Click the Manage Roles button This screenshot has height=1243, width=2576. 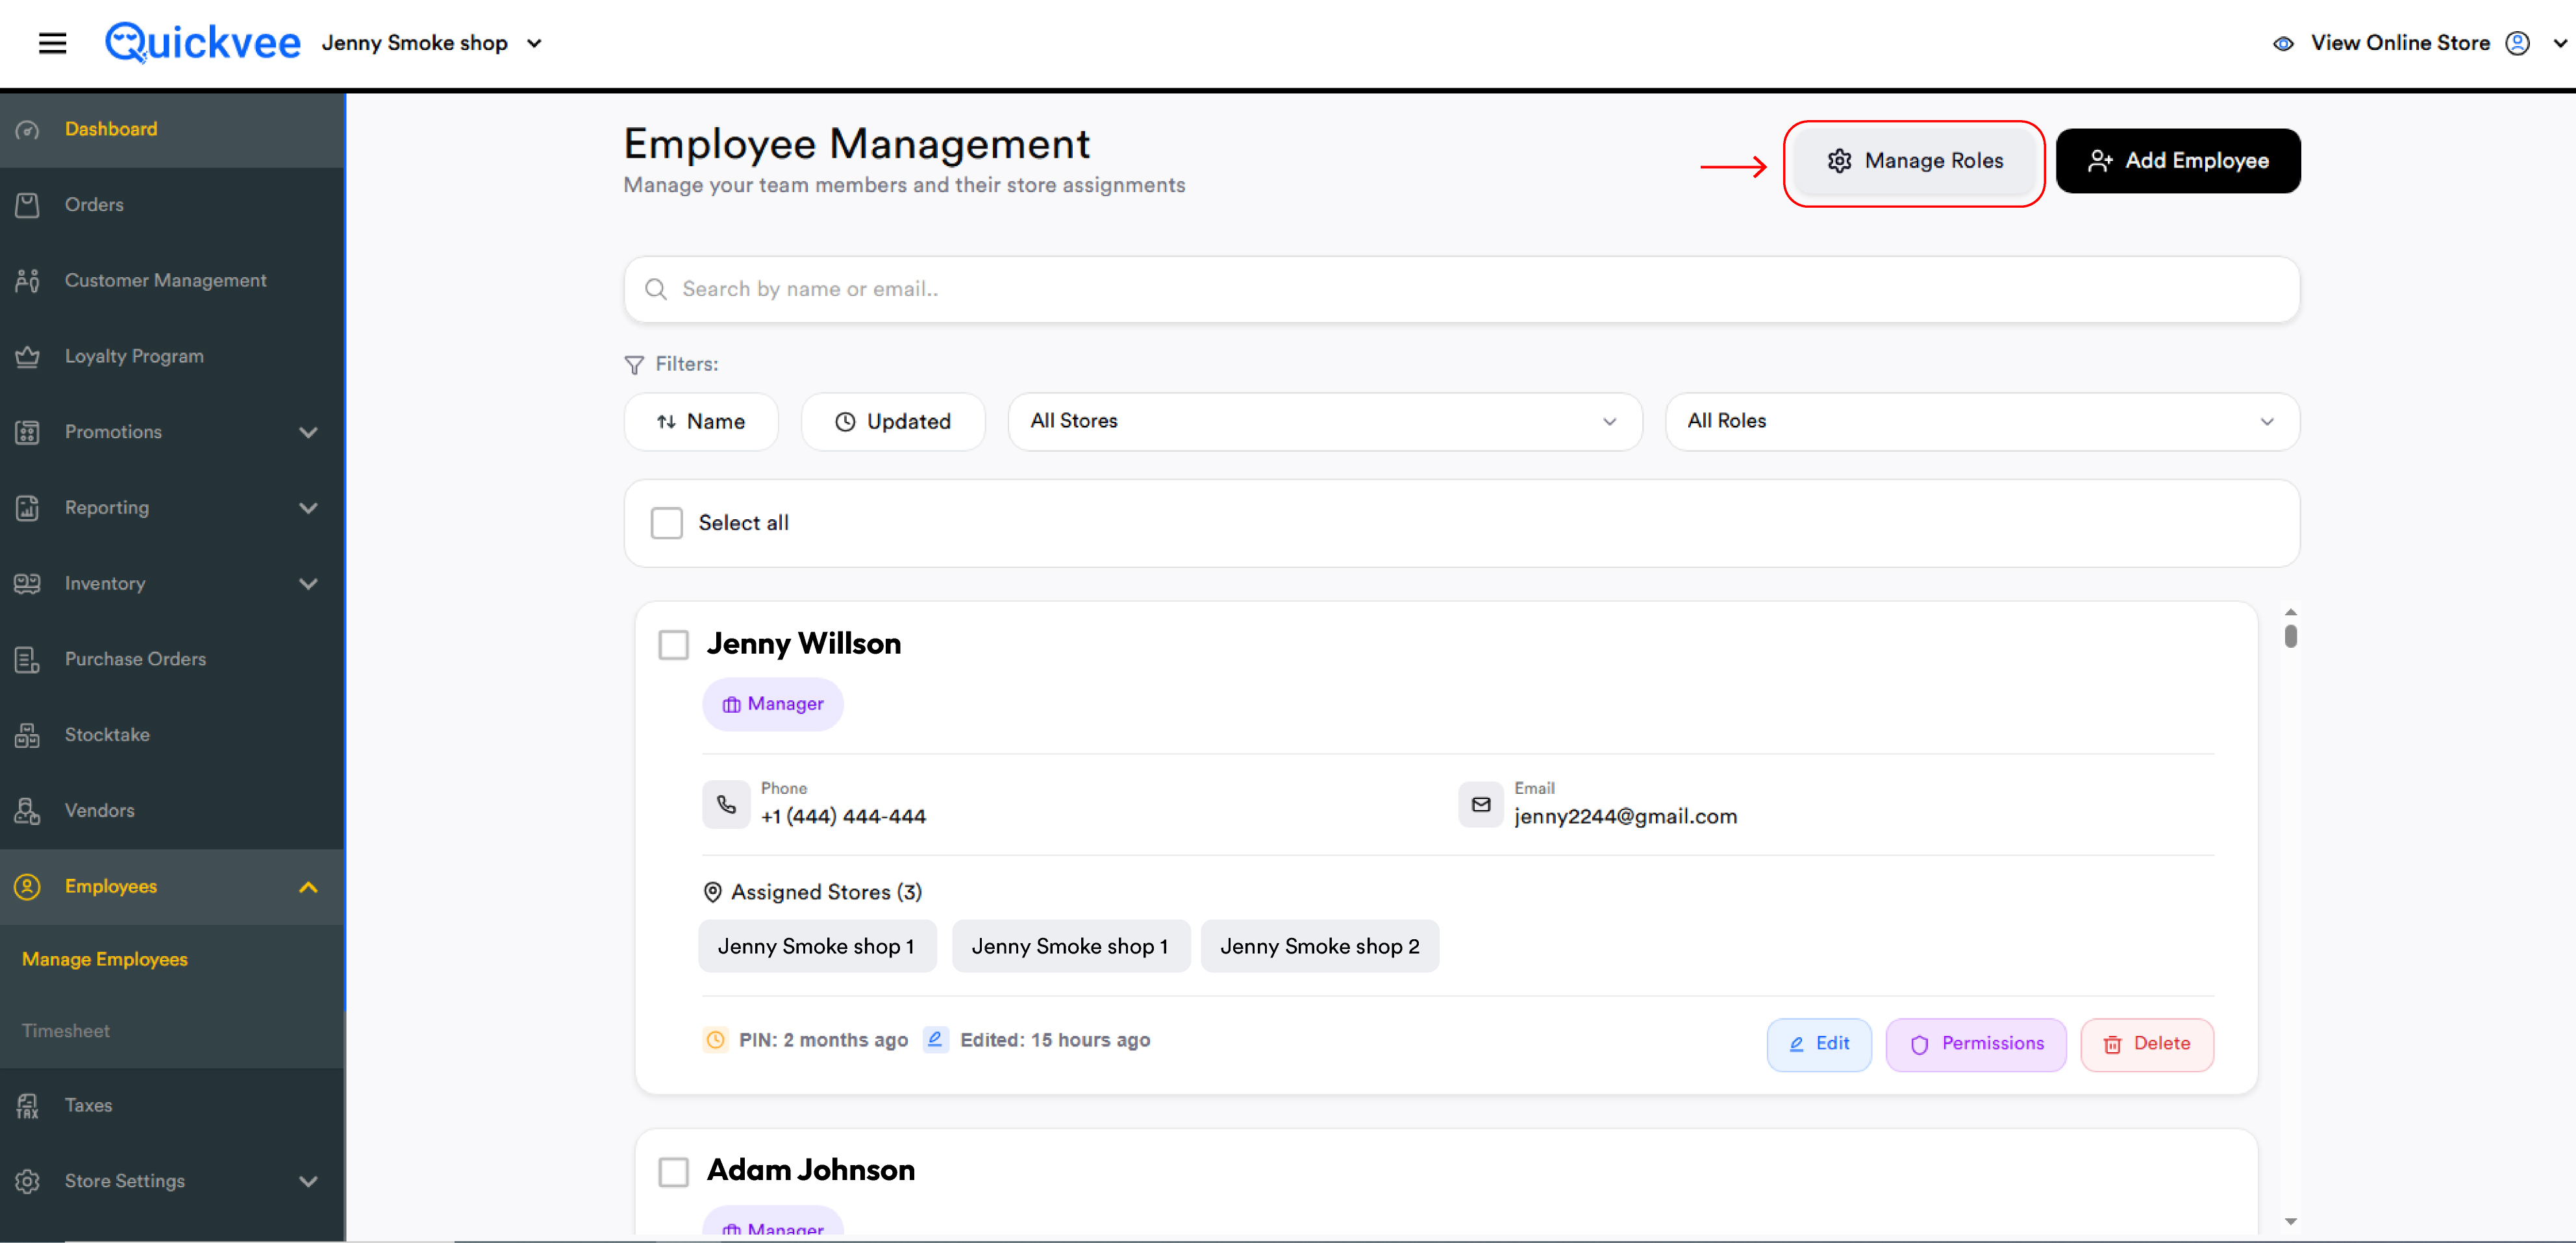[1914, 161]
